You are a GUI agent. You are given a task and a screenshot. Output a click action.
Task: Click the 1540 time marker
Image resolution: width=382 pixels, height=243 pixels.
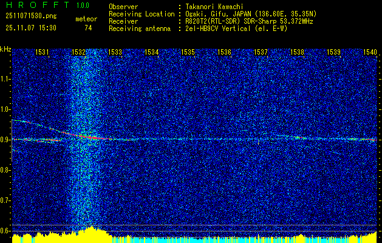coord(370,52)
